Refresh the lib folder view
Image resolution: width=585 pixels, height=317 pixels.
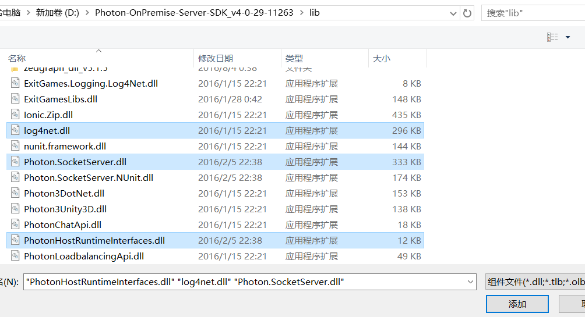coord(467,13)
